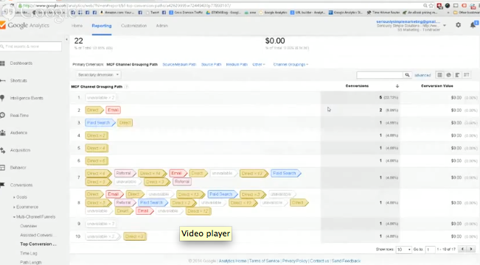Open the account selector dropdown arrow
The image size is (480, 265).
click(x=445, y=25)
